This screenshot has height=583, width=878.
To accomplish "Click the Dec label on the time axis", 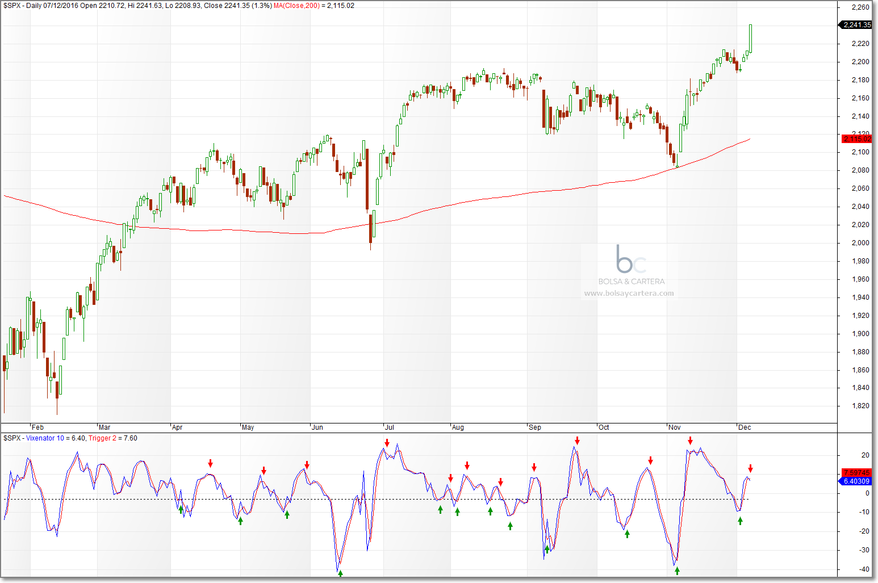I will point(745,427).
